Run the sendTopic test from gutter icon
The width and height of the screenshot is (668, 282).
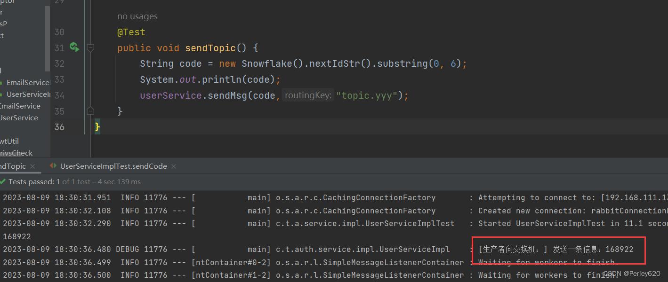(74, 47)
